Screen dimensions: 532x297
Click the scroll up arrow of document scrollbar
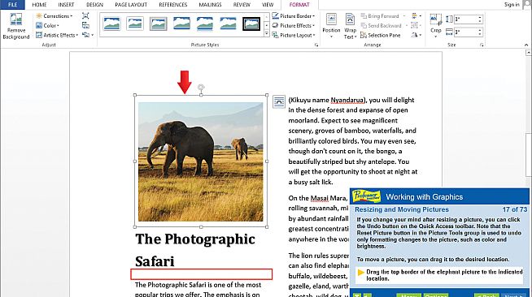(528, 53)
